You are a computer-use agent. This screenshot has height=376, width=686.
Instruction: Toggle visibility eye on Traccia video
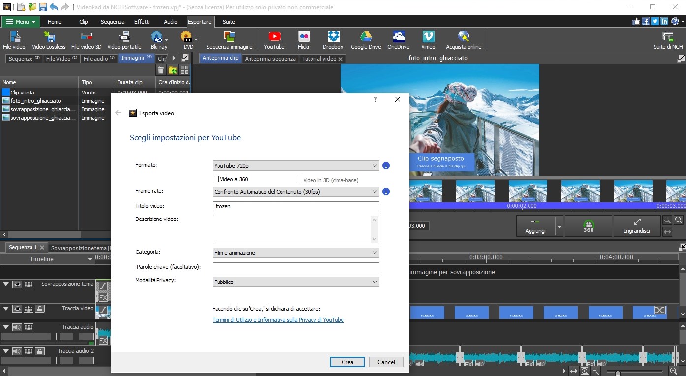pos(17,309)
